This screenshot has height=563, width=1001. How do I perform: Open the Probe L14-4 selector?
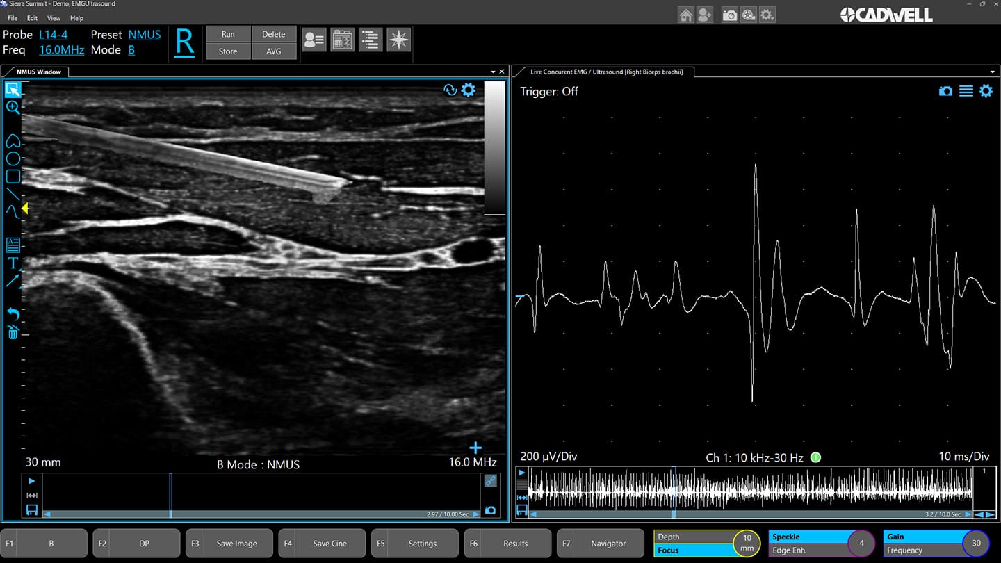point(54,34)
